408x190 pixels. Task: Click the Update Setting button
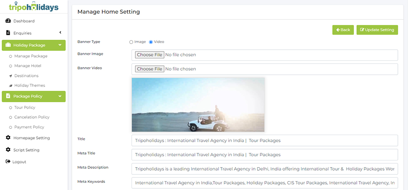[377, 30]
